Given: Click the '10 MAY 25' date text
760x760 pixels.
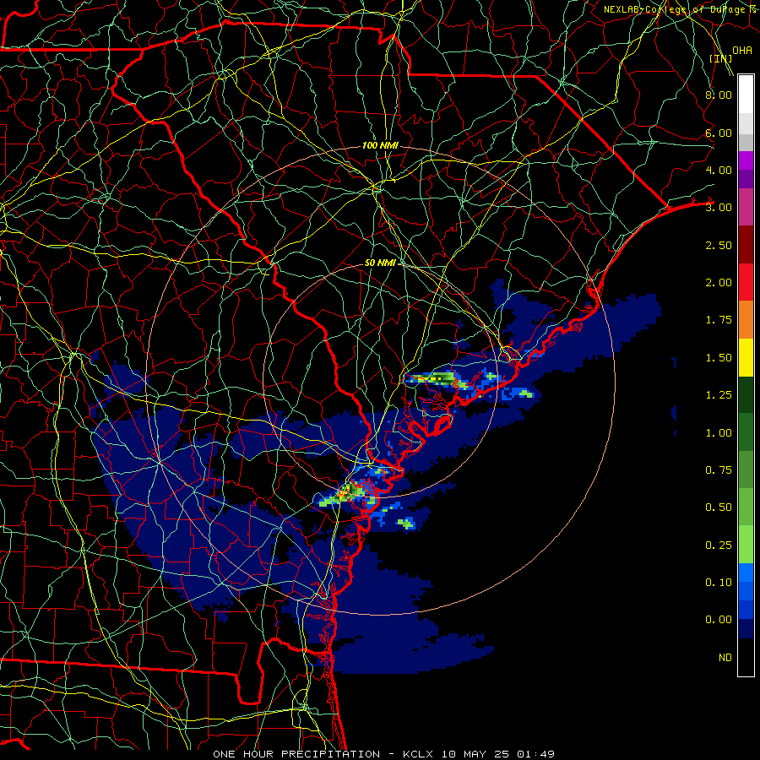Looking at the screenshot, I should (475, 754).
